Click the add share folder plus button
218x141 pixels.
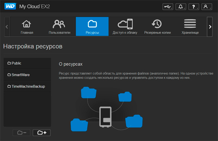click(x=41, y=133)
